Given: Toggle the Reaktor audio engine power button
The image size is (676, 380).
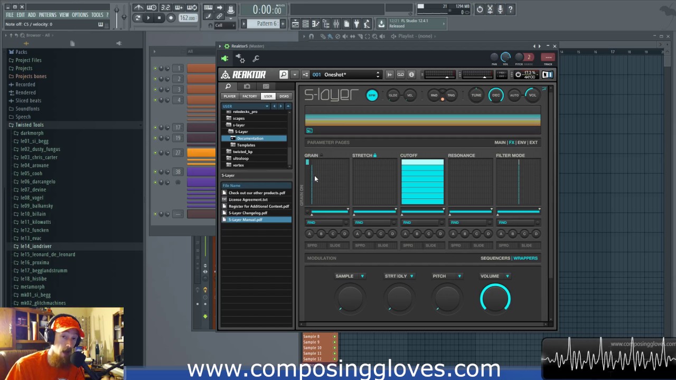Looking at the screenshot, I should [x=518, y=74].
